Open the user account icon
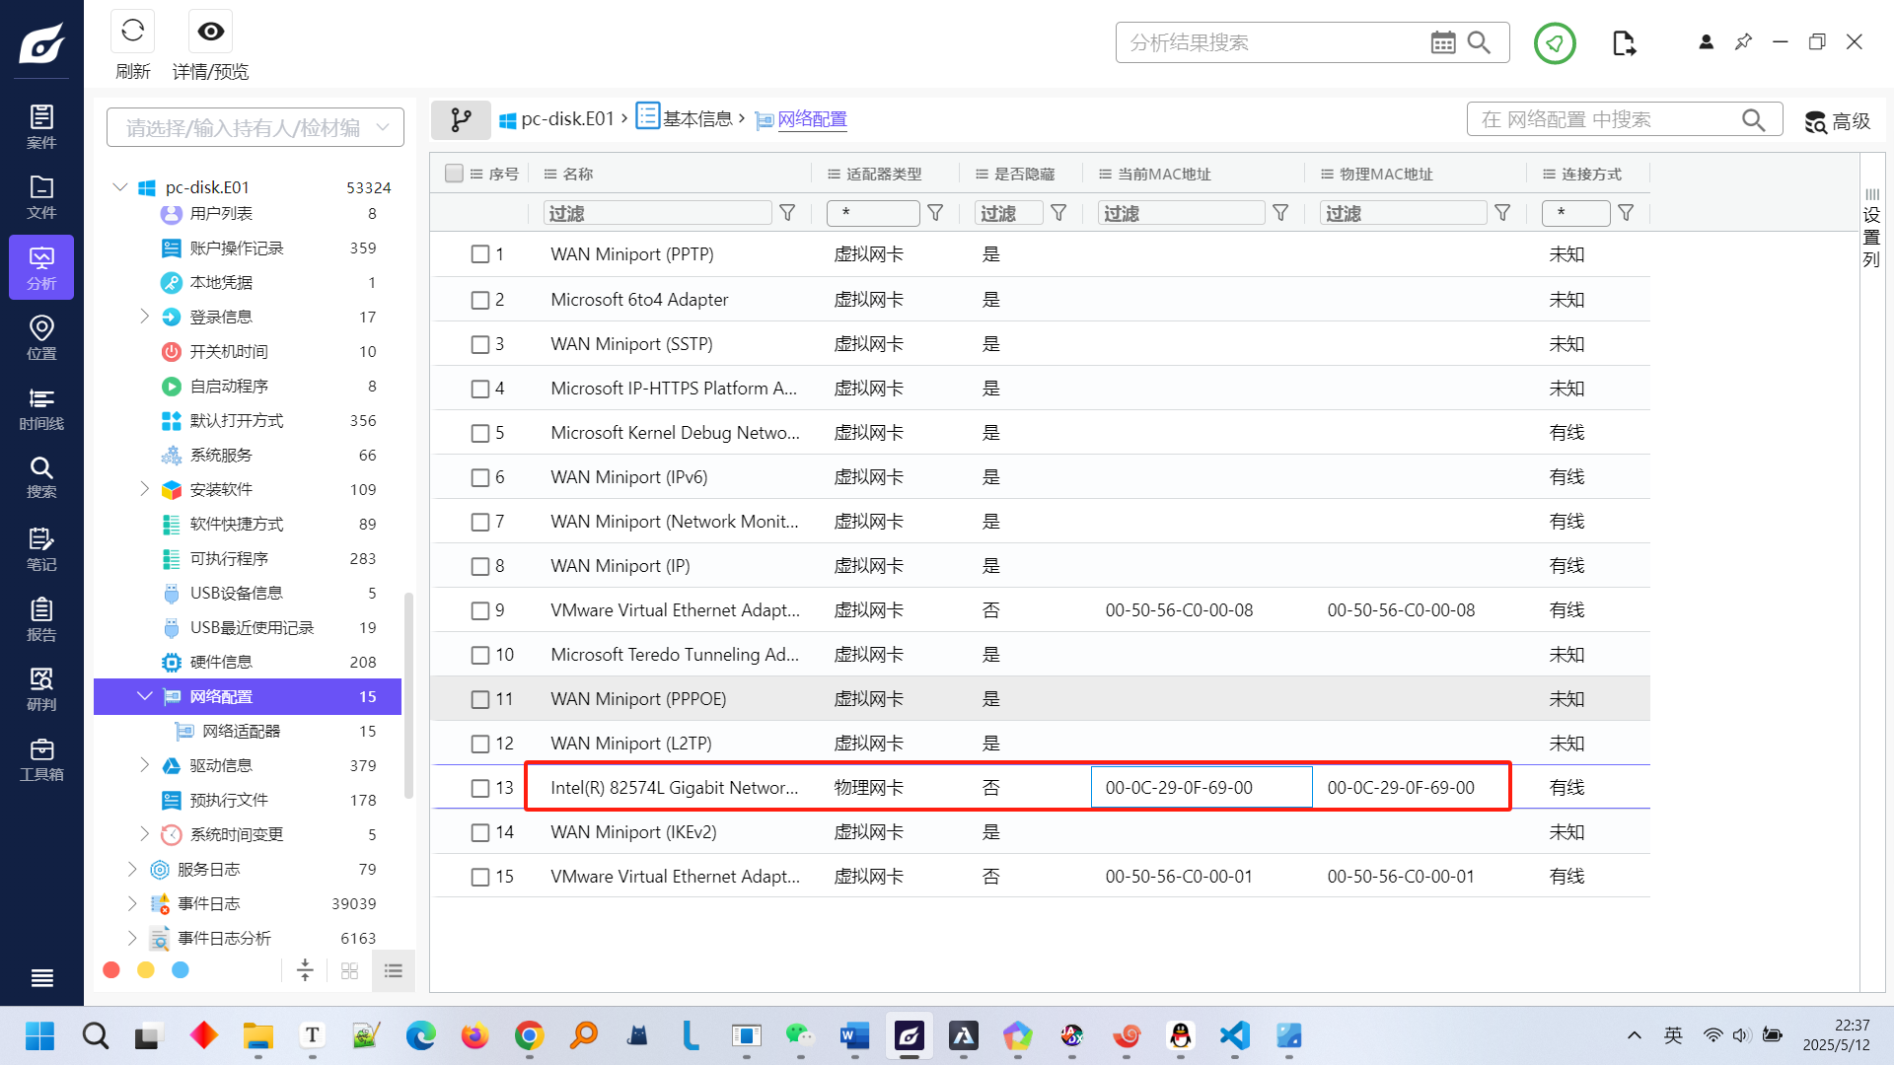The width and height of the screenshot is (1894, 1065). click(1706, 41)
